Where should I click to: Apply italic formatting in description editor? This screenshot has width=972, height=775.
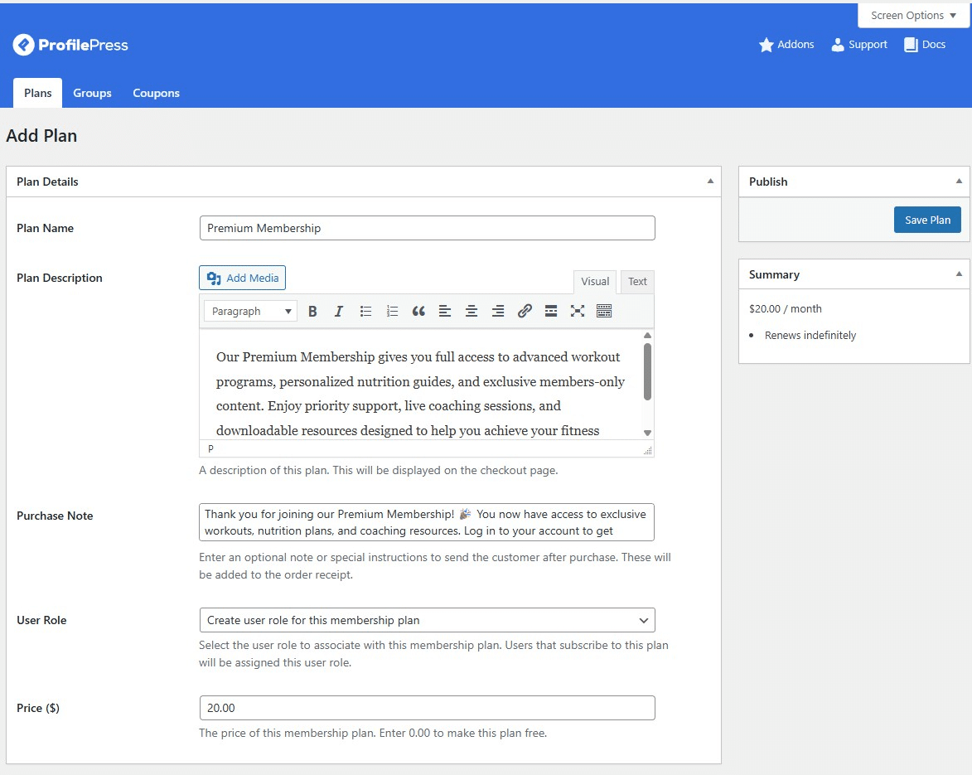pyautogui.click(x=338, y=312)
